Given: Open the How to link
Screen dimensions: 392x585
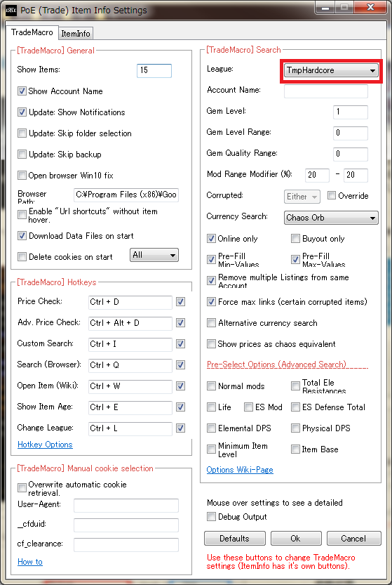Looking at the screenshot, I should click(30, 562).
